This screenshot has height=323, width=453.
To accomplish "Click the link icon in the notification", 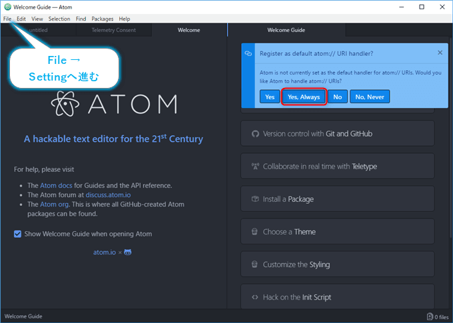I will pyautogui.click(x=248, y=53).
